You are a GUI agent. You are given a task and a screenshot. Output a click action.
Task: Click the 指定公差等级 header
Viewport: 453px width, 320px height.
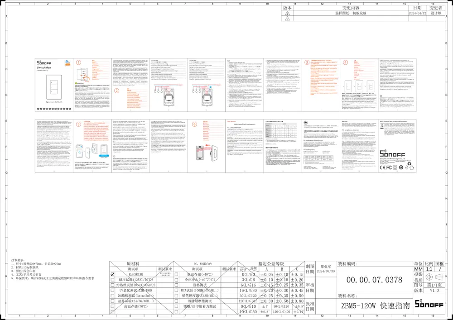pyautogui.click(x=270, y=263)
